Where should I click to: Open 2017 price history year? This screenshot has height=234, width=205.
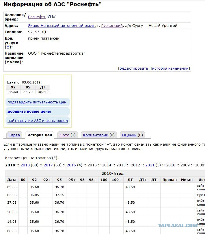pyautogui.click(x=48, y=165)
